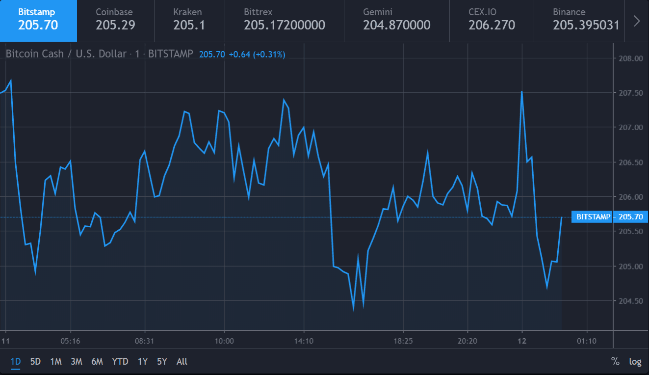Click the +0.64 (+0.31%) change value
Screen dimensions: 649x375
[x=257, y=54]
